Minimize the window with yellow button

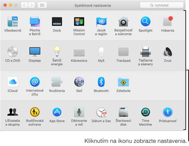coord(10,5)
